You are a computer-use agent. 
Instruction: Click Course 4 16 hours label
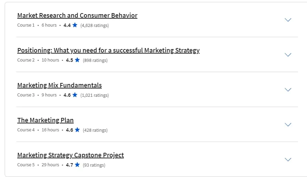click(x=38, y=130)
